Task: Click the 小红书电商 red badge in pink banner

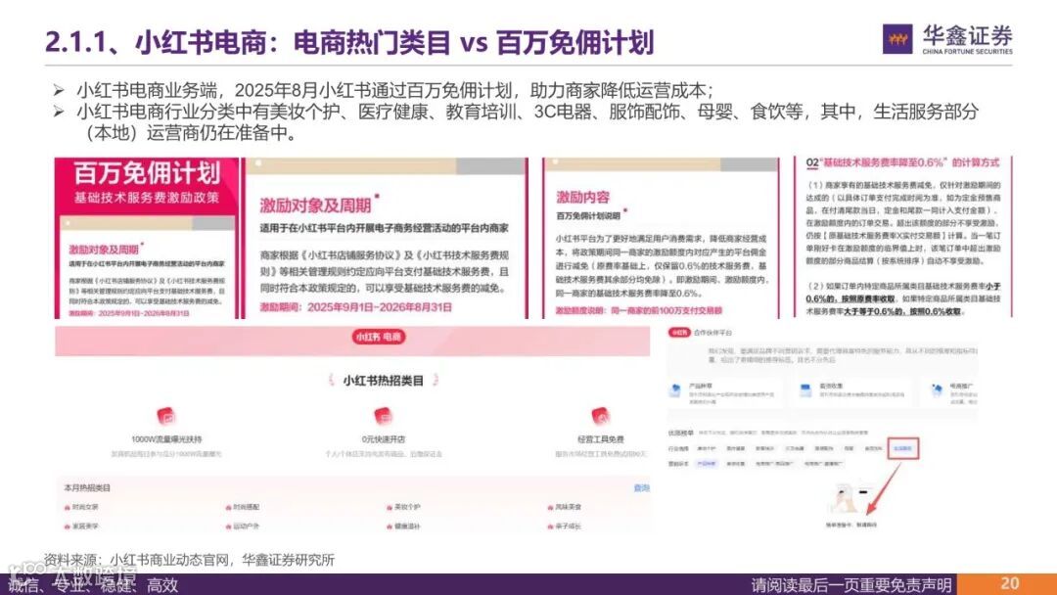Action: pyautogui.click(x=379, y=337)
